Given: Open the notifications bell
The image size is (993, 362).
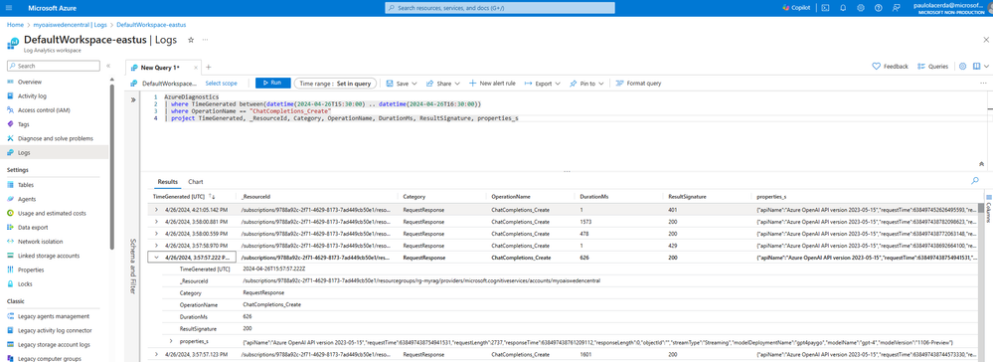Looking at the screenshot, I should click(843, 8).
